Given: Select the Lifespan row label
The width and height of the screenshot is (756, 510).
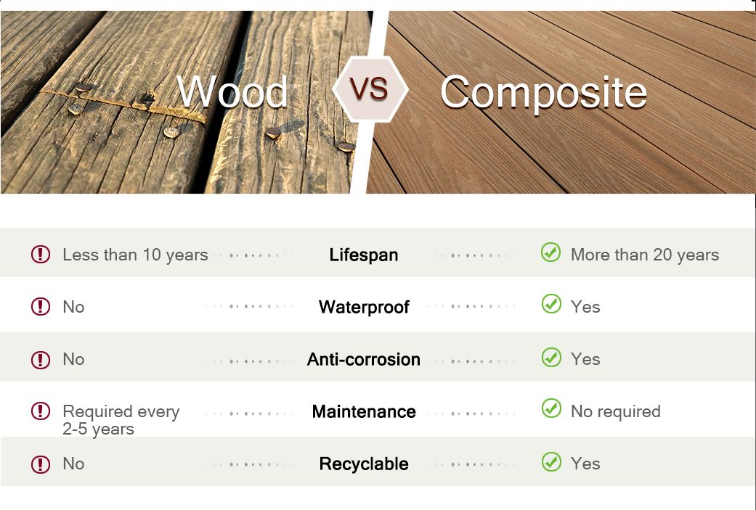Looking at the screenshot, I should (363, 255).
